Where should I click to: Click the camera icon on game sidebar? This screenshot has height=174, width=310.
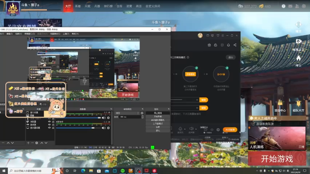click(x=298, y=41)
